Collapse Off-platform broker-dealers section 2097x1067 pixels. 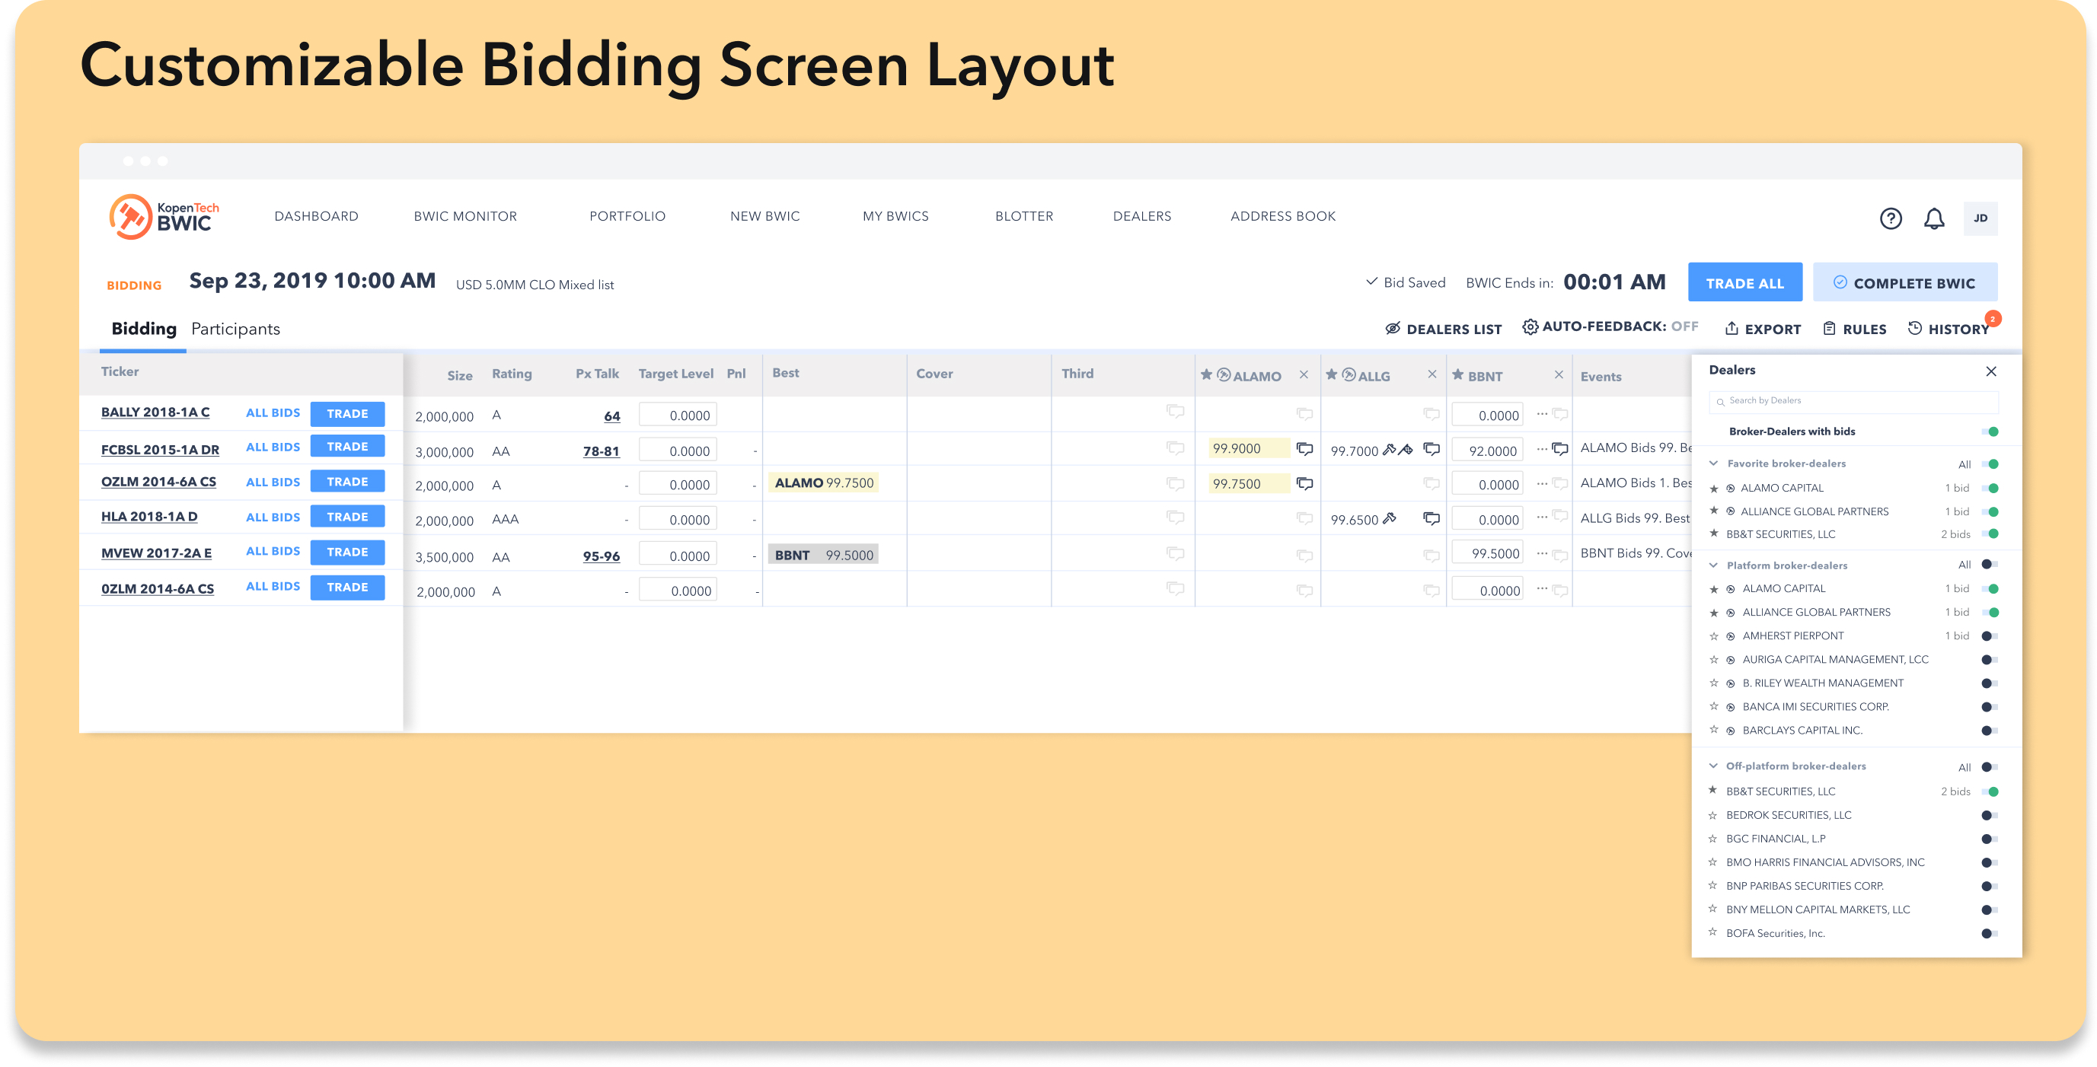[1712, 766]
